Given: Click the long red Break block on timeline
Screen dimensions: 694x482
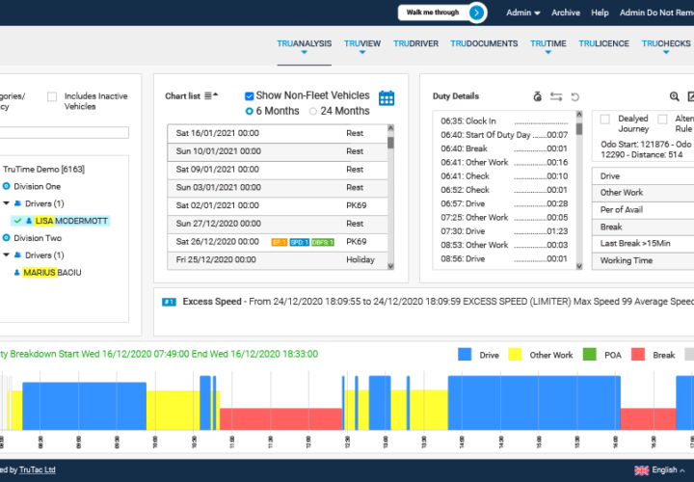Looking at the screenshot, I should pos(281,418).
